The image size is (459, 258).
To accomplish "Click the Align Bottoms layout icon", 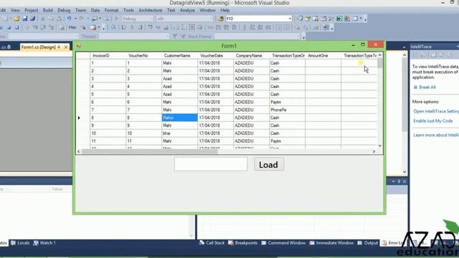I will 166,27.
